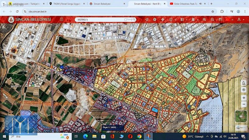The width and height of the screenshot is (249, 140).
Task: Click the search magnifier in parcel box
Action: 134,20
